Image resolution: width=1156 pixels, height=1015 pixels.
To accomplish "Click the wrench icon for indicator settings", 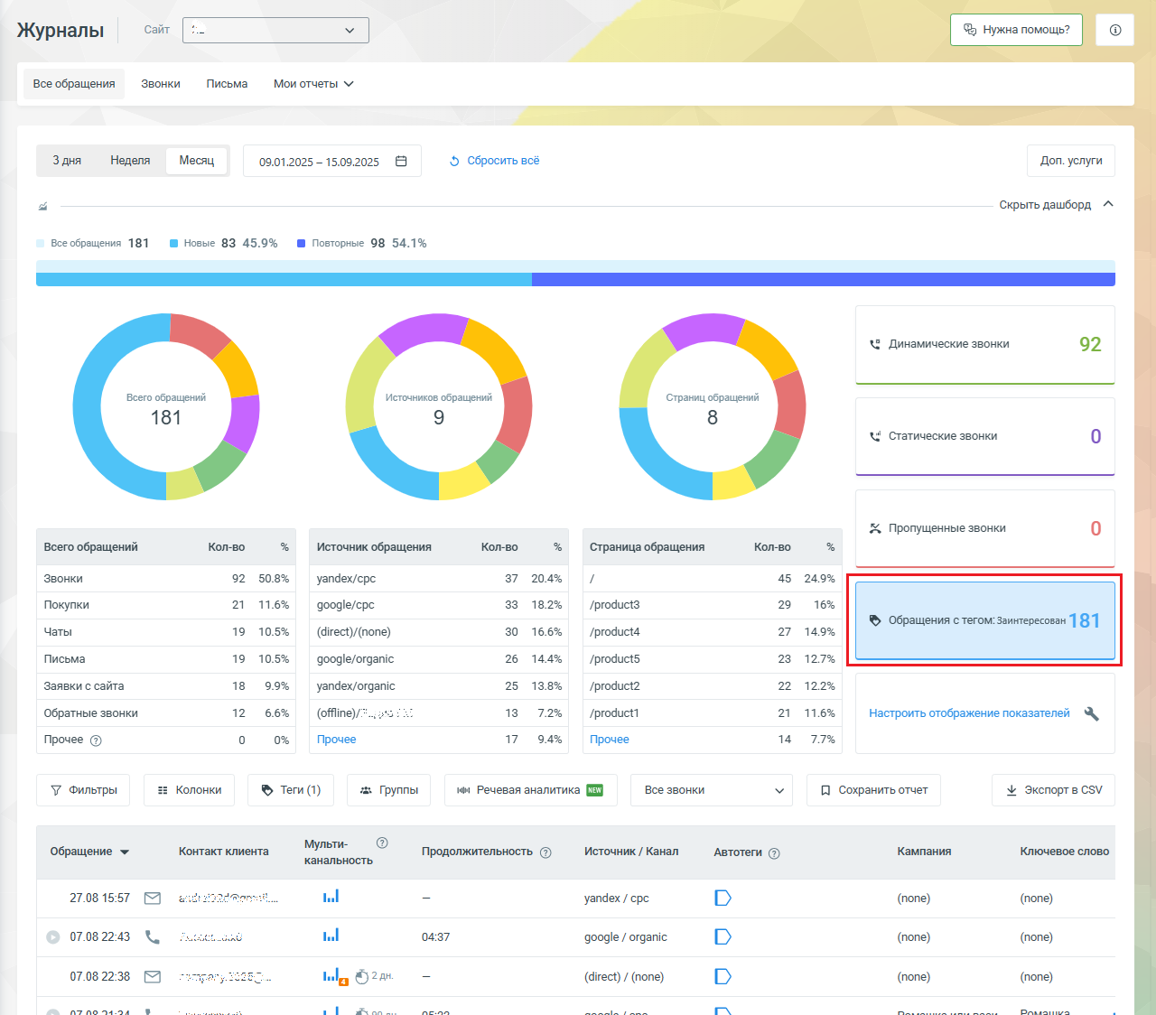I will (x=1092, y=713).
